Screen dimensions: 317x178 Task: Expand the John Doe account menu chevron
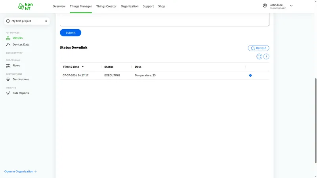click(x=291, y=6)
